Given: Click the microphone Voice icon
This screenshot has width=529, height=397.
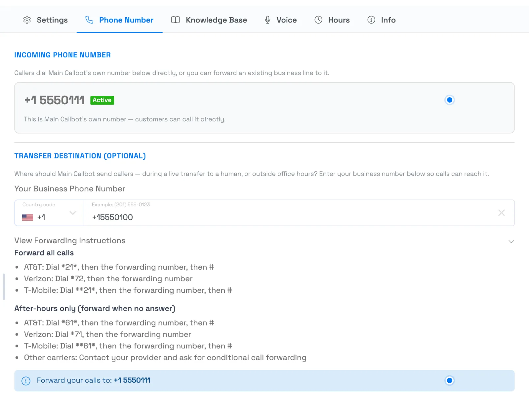Looking at the screenshot, I should [x=268, y=20].
